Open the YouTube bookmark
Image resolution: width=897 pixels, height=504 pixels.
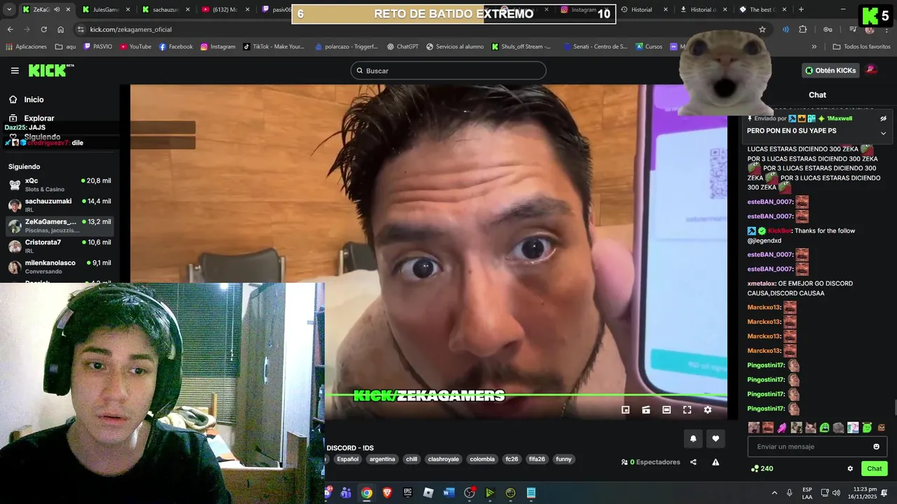pos(135,47)
